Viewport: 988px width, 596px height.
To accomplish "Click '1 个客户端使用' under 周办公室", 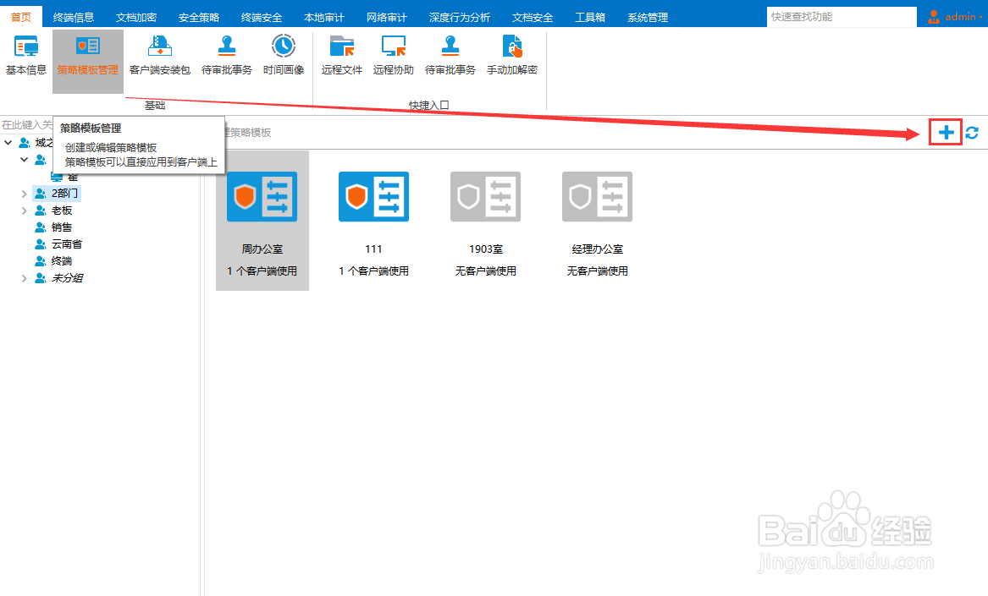I will click(x=262, y=271).
